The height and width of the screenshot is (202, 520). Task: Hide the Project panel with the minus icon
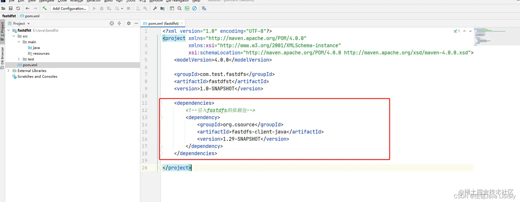click(x=136, y=23)
